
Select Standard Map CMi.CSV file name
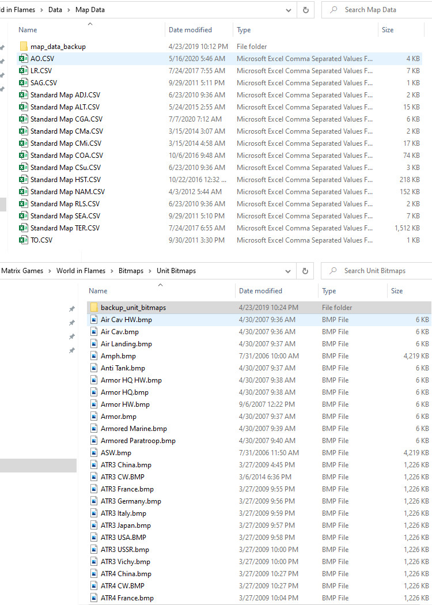(66, 143)
